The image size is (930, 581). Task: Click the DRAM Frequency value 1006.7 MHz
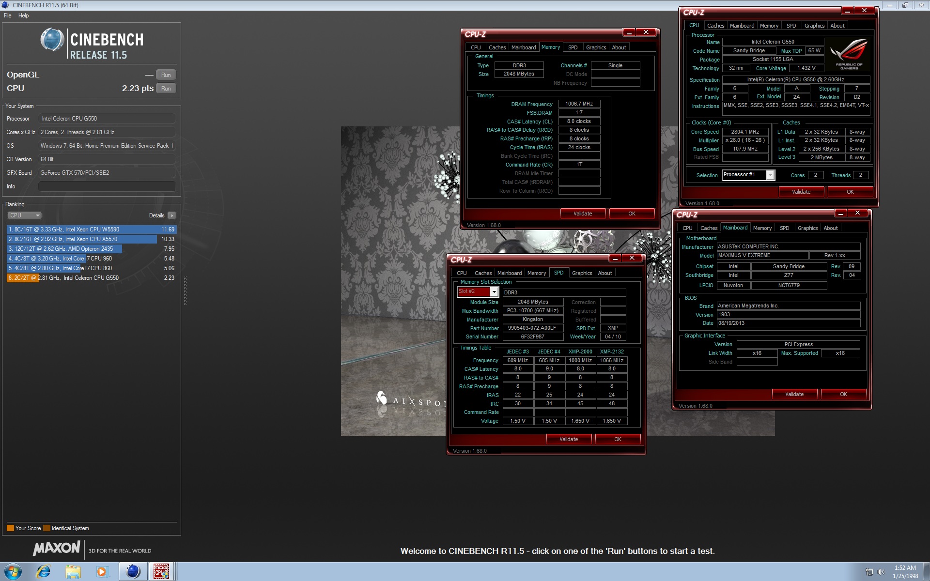(579, 104)
